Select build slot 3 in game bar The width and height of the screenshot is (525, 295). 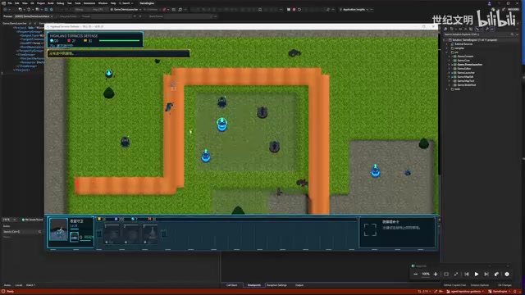[150, 234]
